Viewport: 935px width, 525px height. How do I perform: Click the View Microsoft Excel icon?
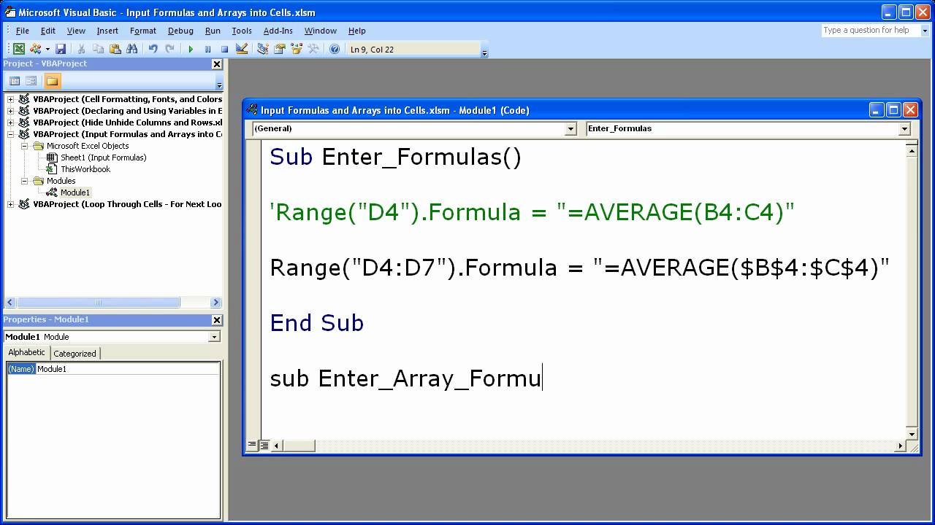click(19, 49)
